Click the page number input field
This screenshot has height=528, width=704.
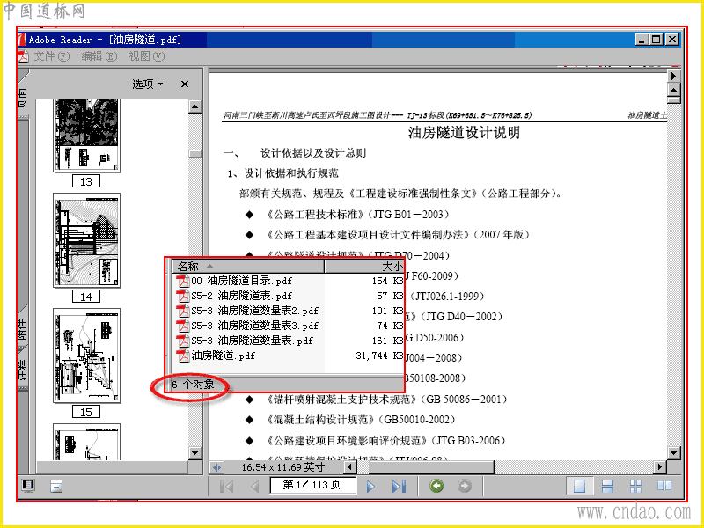point(312,486)
